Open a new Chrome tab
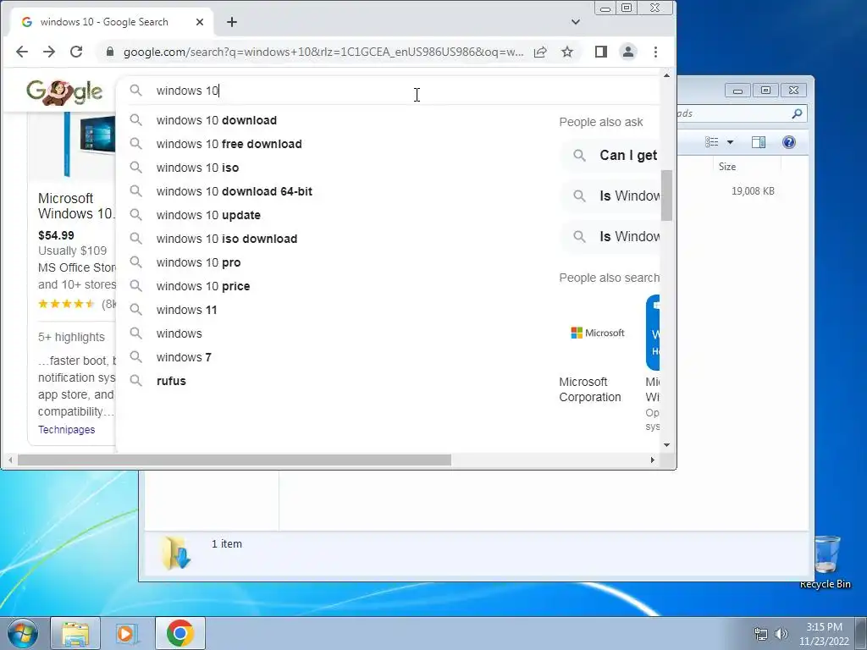The image size is (867, 650). [x=232, y=22]
